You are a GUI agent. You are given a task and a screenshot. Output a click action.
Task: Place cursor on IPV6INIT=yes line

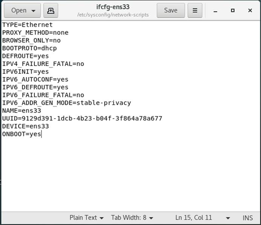point(26,72)
